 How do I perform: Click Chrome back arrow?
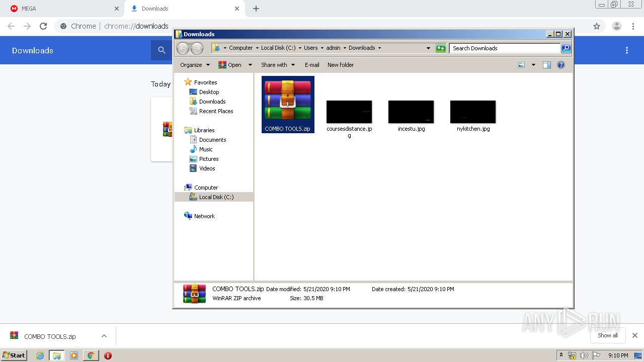(11, 26)
